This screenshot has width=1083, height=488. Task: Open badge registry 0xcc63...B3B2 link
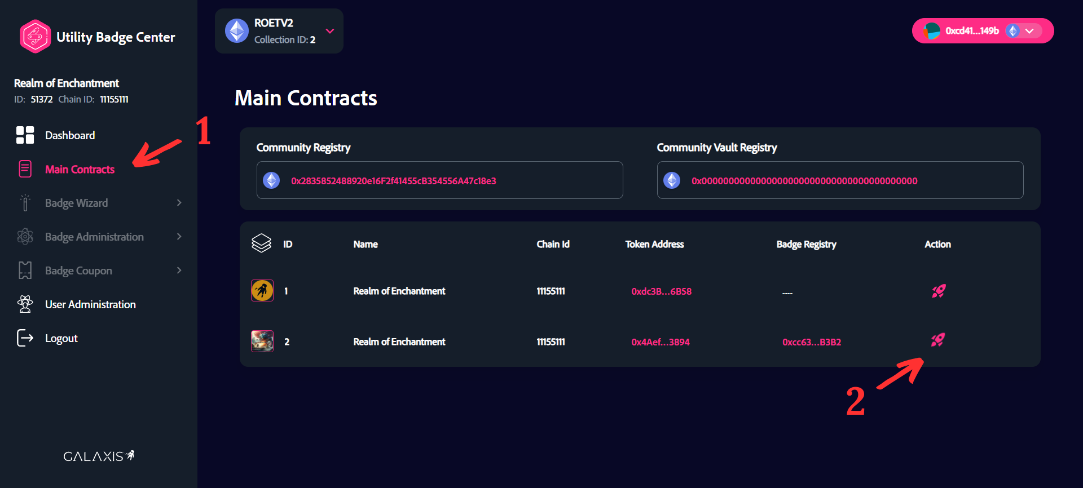click(x=811, y=342)
